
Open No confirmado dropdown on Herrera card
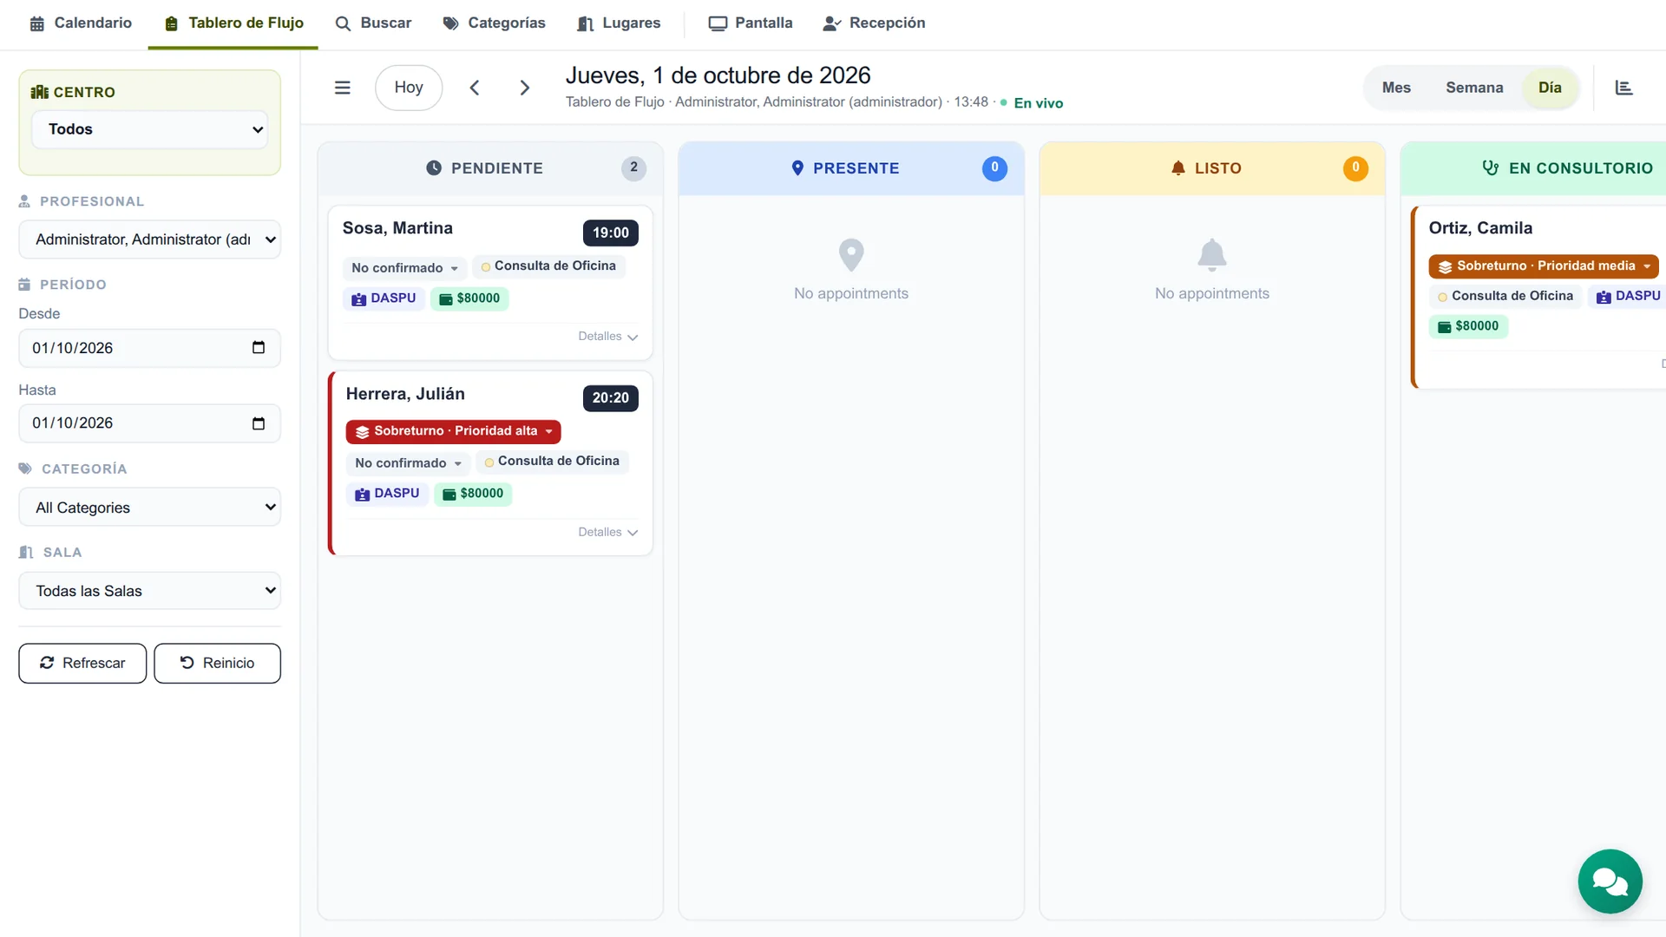pyautogui.click(x=408, y=463)
